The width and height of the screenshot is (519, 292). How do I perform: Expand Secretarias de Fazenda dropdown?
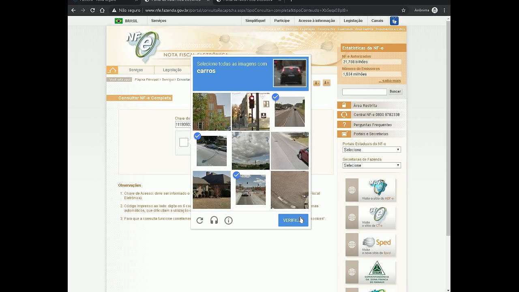click(371, 165)
